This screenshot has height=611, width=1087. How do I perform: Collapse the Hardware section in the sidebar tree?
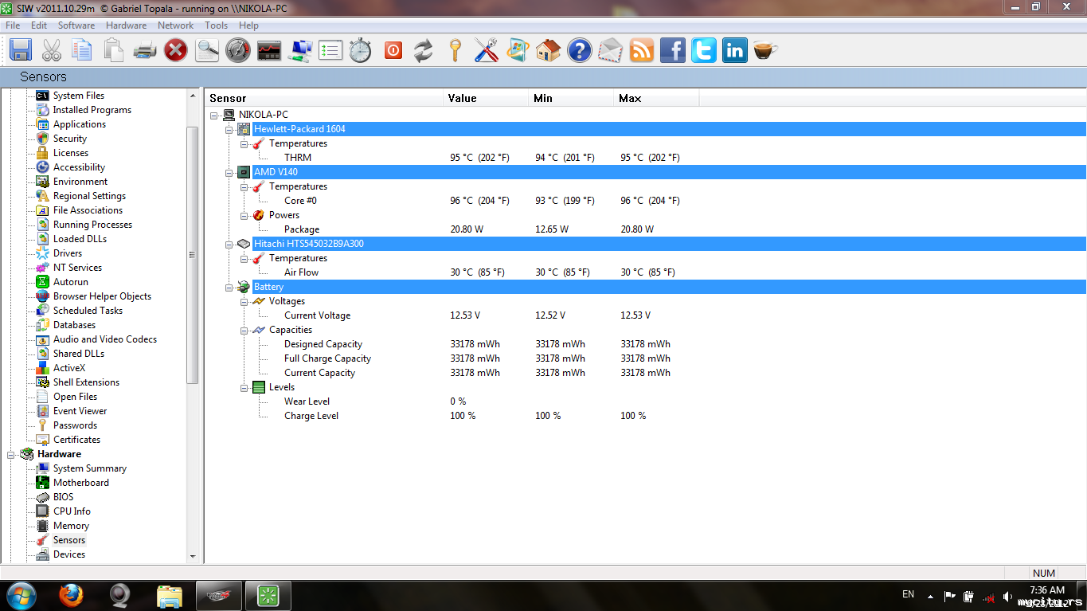coord(11,454)
